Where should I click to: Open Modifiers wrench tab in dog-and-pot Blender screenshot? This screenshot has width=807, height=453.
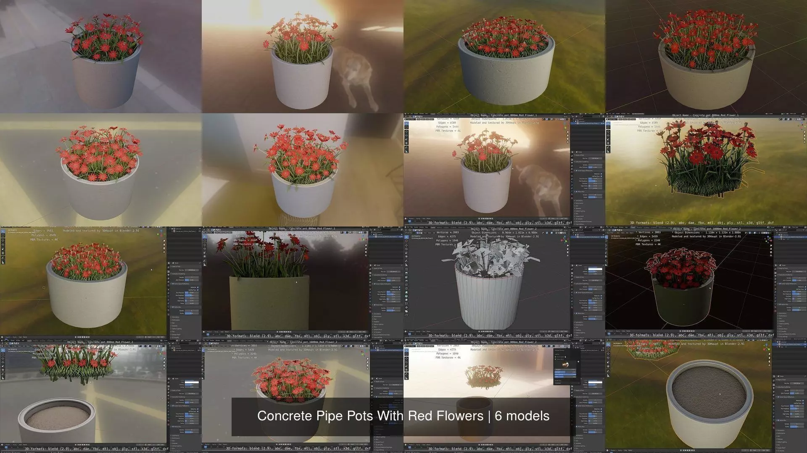572,179
